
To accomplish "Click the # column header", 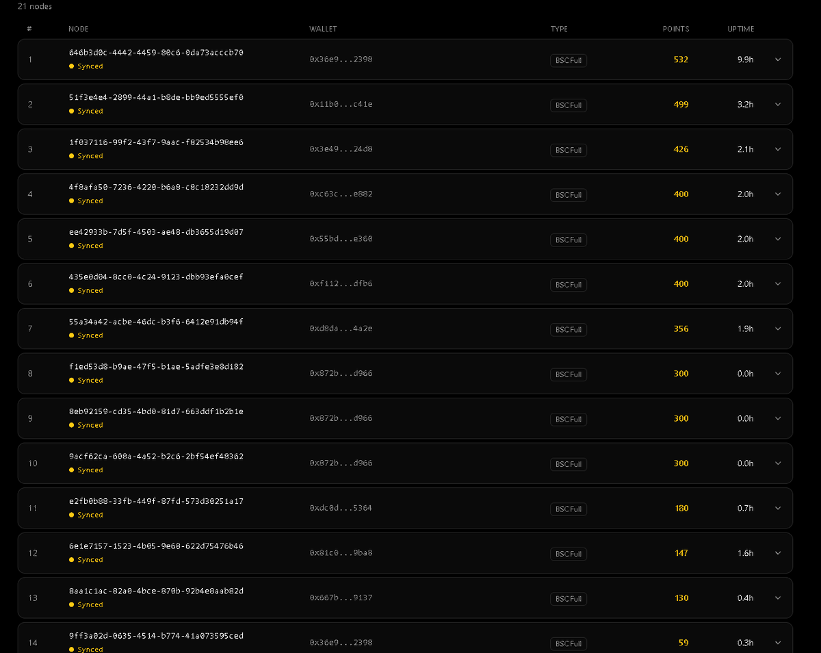I will (x=29, y=29).
